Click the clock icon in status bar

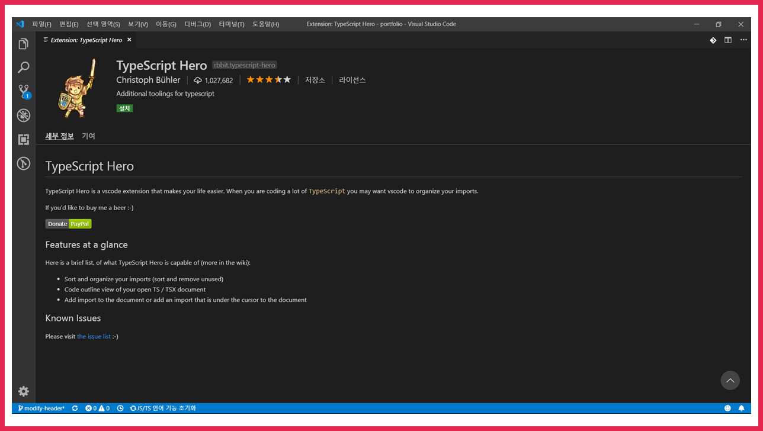120,409
